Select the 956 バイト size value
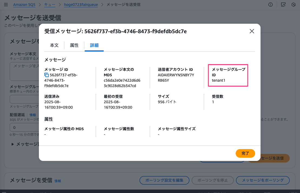Image resolution: width=300 pixels, height=193 pixels. 167,102
